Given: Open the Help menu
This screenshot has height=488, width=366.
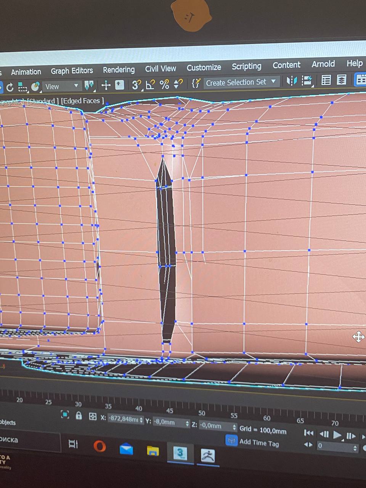Looking at the screenshot, I should (x=355, y=63).
